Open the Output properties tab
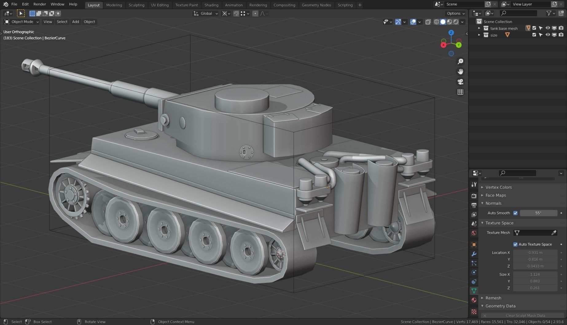Screen dimensions: 567x325 [x=474, y=205]
